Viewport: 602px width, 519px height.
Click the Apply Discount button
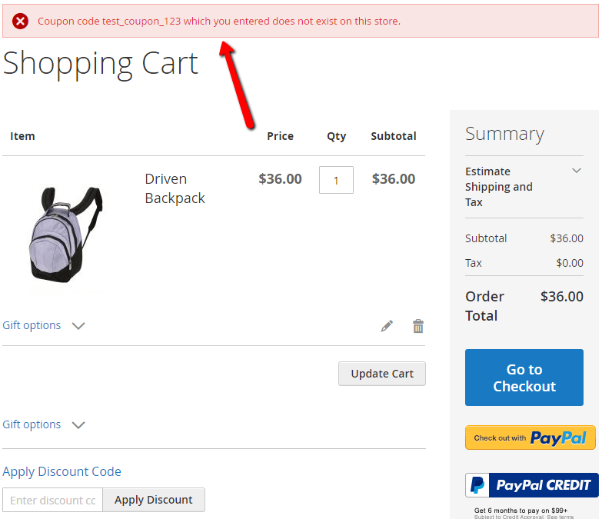click(x=154, y=500)
